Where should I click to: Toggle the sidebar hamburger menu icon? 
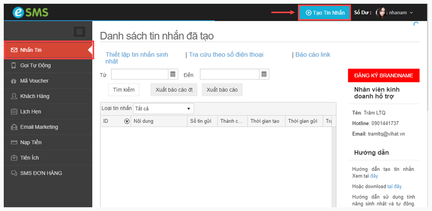coord(79,32)
